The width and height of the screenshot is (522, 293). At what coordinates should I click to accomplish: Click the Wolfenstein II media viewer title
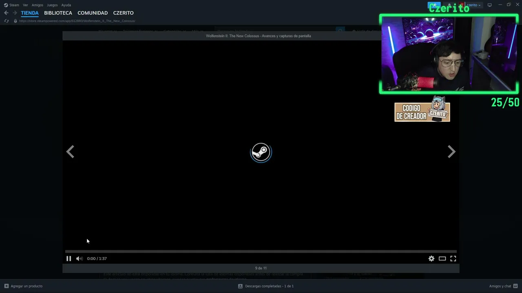click(x=258, y=36)
